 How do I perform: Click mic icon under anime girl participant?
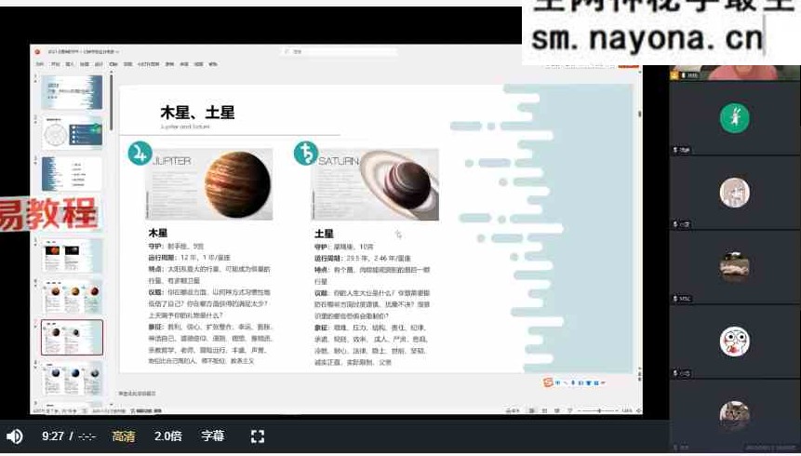coord(675,224)
